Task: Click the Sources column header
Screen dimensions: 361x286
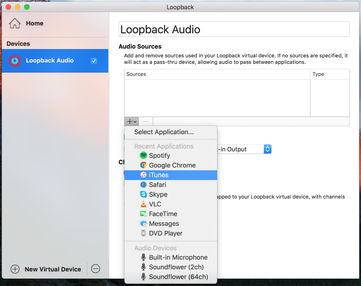Action: tap(217, 74)
